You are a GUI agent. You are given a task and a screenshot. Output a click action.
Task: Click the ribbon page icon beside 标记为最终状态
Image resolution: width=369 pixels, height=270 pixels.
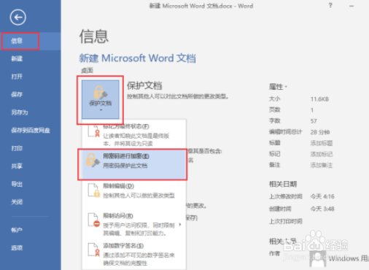[94, 131]
